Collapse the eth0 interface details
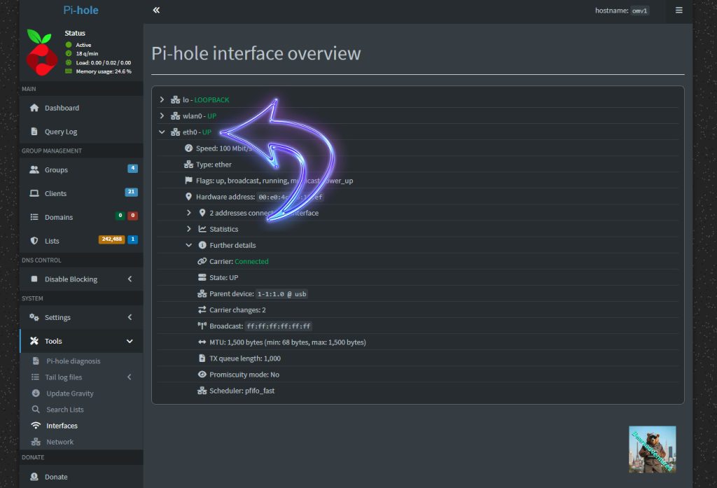 point(162,132)
